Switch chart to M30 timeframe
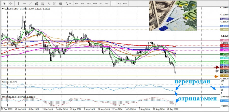Screen dimensions: 229x112 coord(95,3)
